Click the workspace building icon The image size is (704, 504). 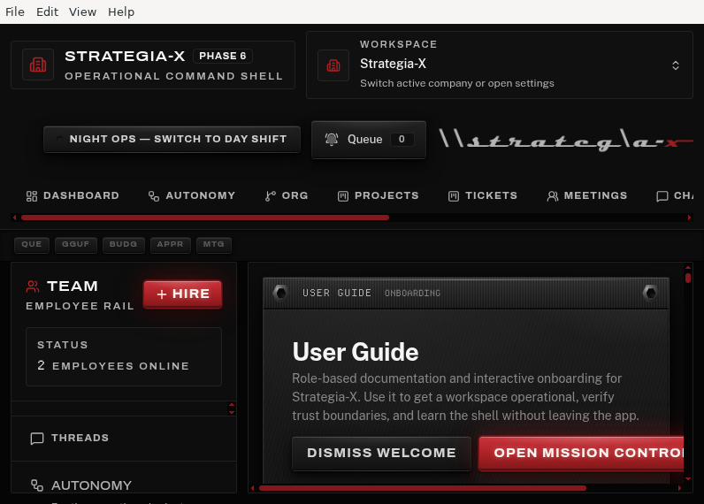[333, 65]
